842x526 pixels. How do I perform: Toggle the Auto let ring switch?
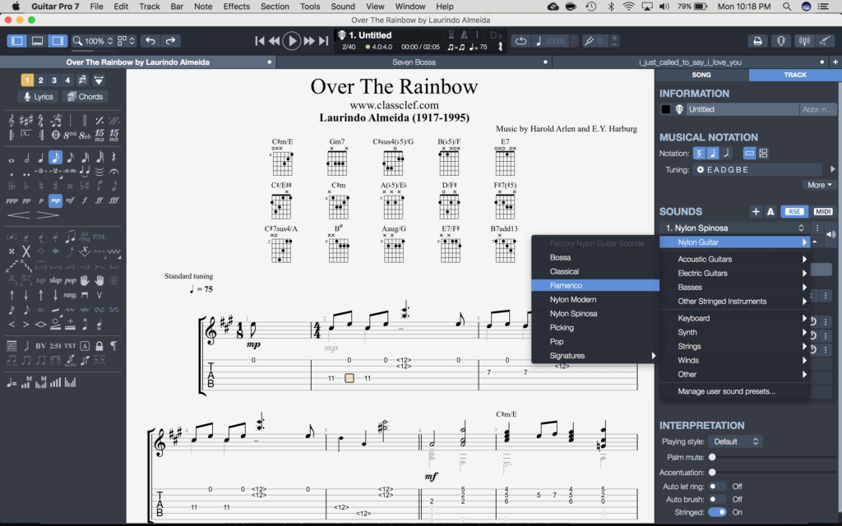716,487
